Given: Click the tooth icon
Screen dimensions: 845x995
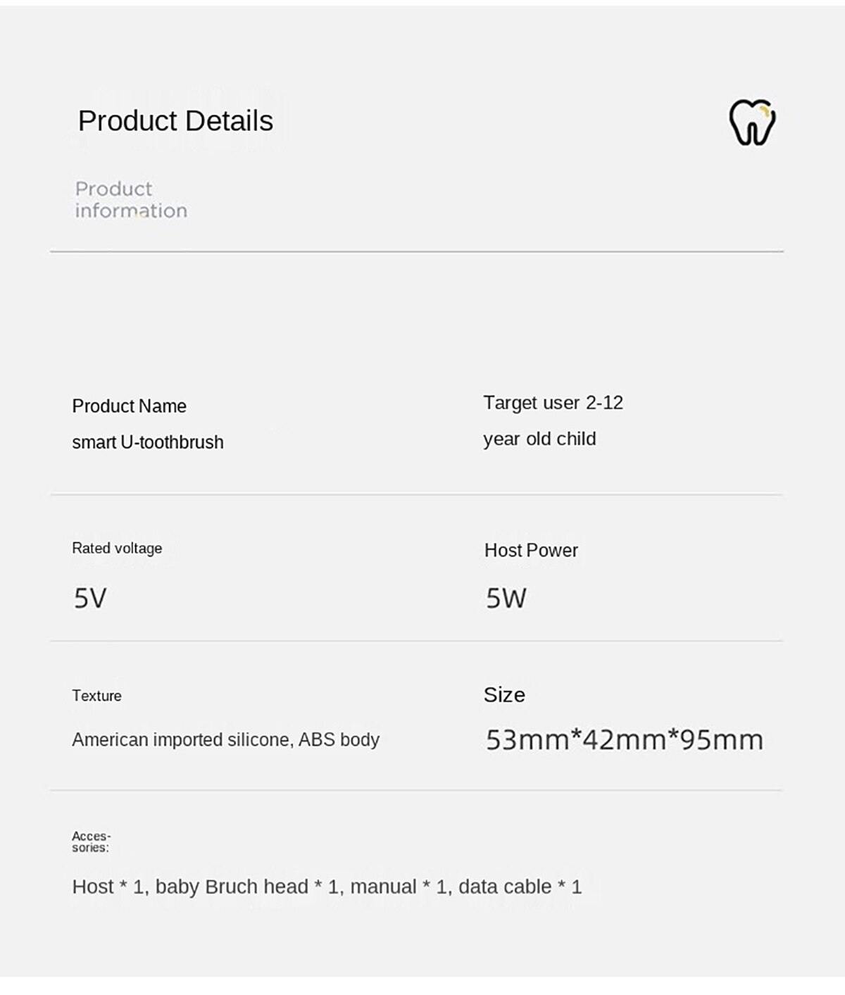Looking at the screenshot, I should [x=752, y=123].
